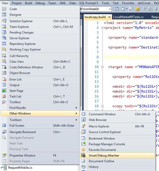Open the Test menu
Screen dimensions: 159x171
[x=116, y=3]
